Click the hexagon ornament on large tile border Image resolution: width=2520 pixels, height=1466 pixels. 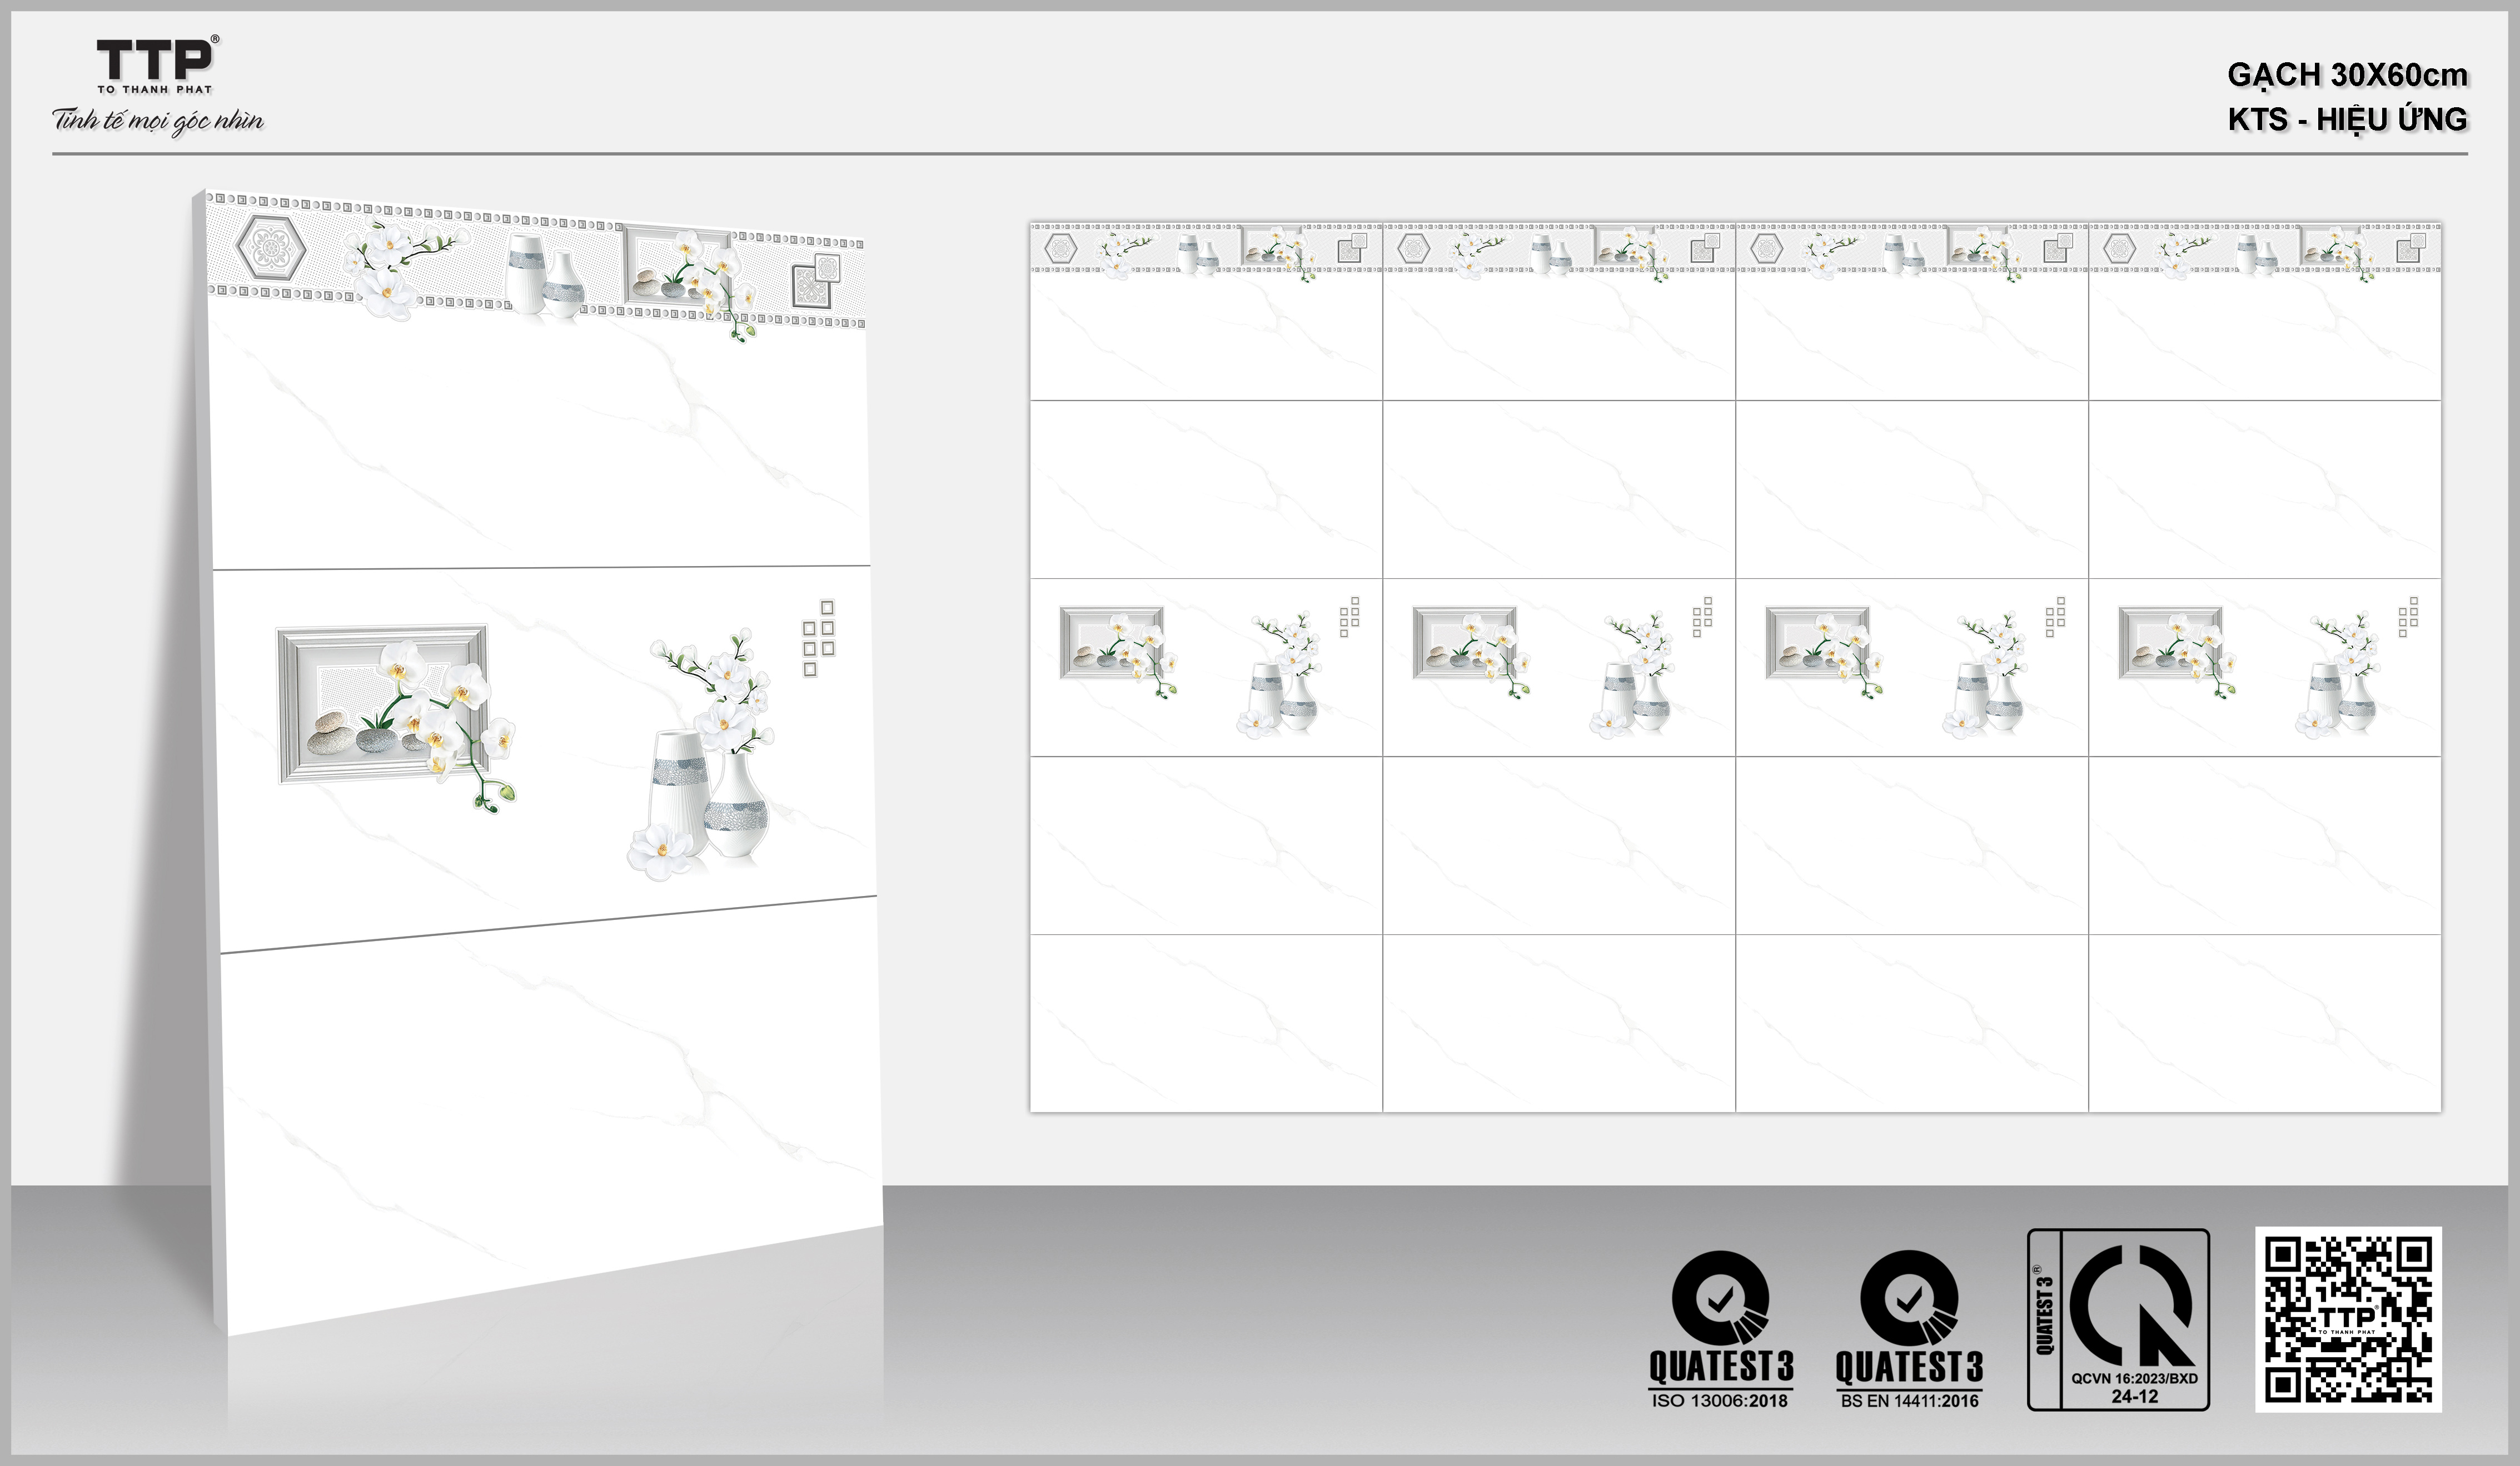(x=270, y=247)
